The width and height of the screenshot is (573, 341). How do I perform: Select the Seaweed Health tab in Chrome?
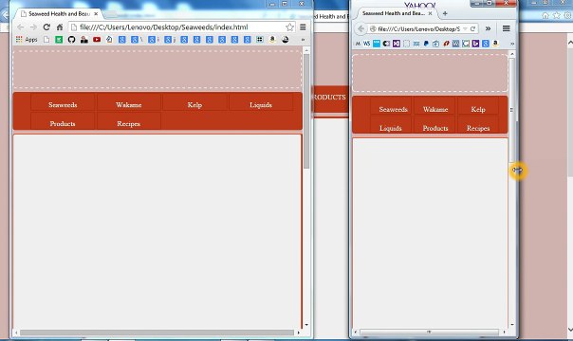(59, 14)
